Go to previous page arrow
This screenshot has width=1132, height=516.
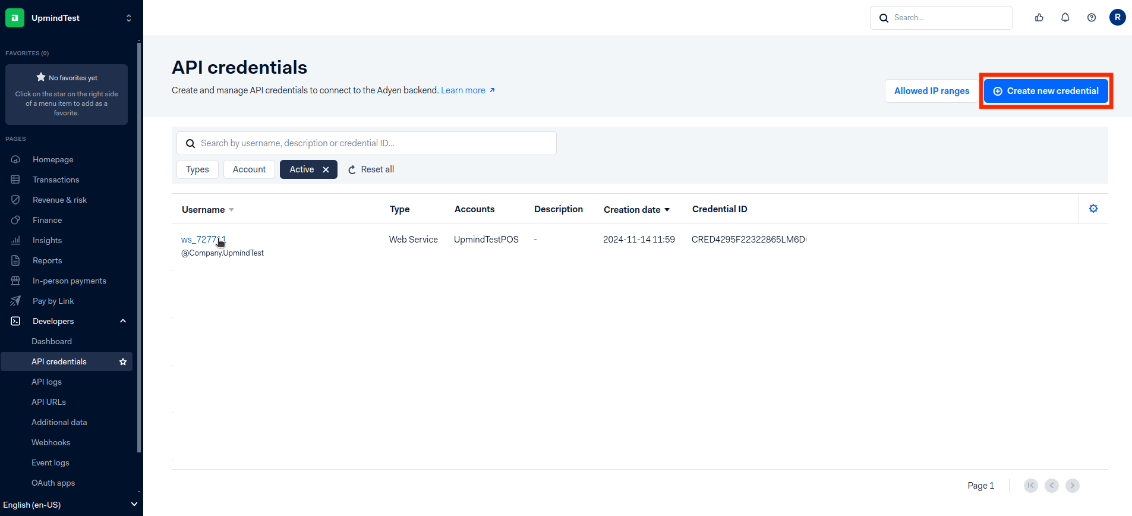click(x=1052, y=486)
